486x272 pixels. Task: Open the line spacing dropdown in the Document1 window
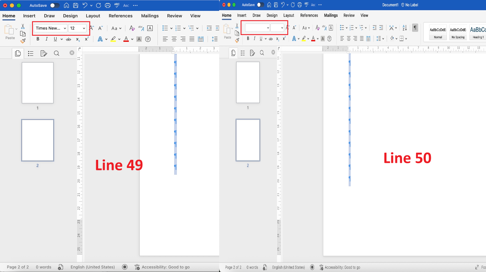pos(380,38)
